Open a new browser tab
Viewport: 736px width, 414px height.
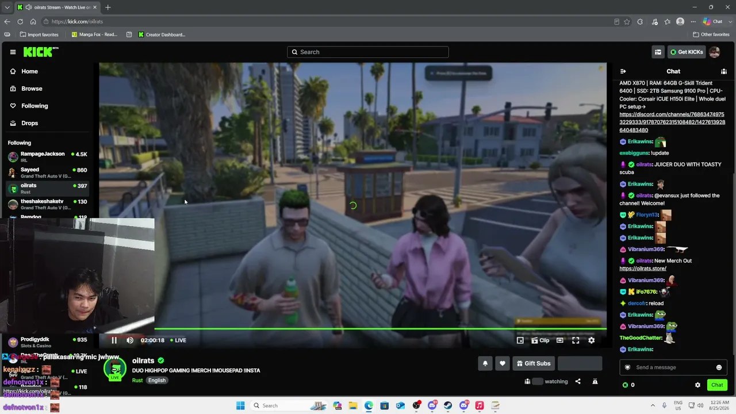click(x=108, y=7)
